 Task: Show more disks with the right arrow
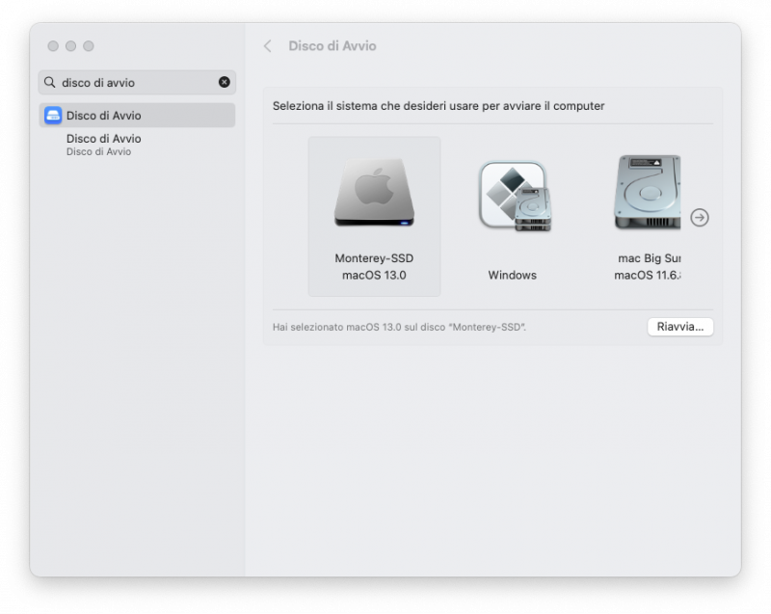tap(700, 217)
